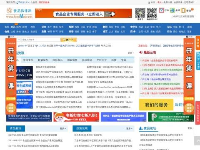The width and height of the screenshot is (200, 150).
Task: Expand 更多 in the news section header
Action: [131, 53]
